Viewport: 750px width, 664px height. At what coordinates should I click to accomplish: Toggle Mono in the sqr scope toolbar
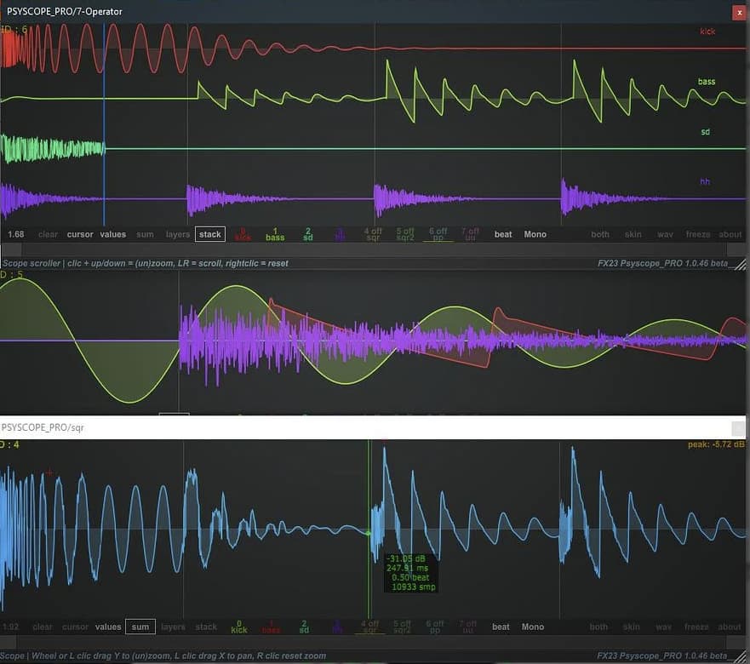(x=533, y=627)
